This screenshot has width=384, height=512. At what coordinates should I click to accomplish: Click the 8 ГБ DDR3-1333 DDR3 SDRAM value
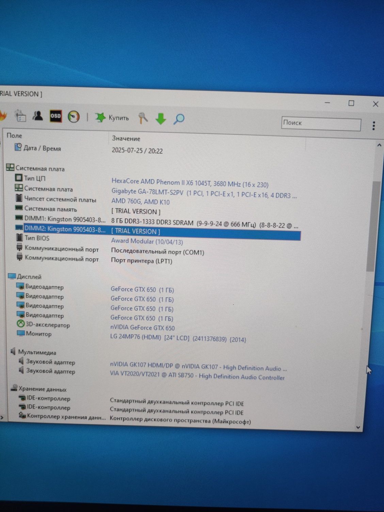tap(205, 224)
